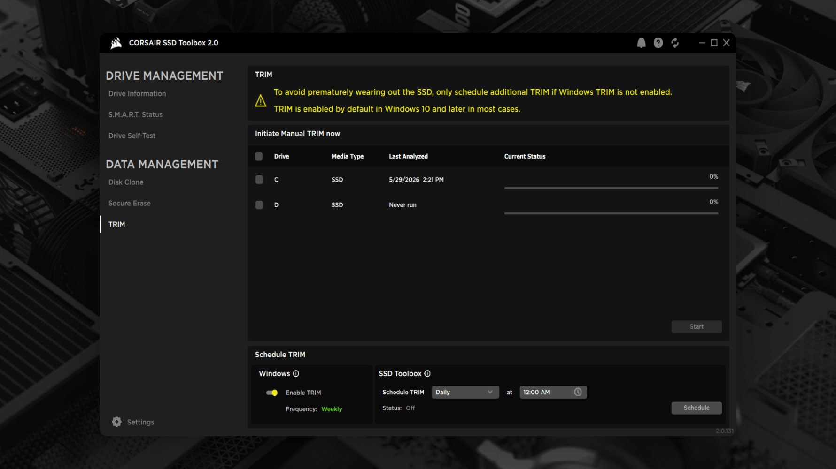Open the Secure Erase page
This screenshot has height=469, width=836.
click(130, 203)
